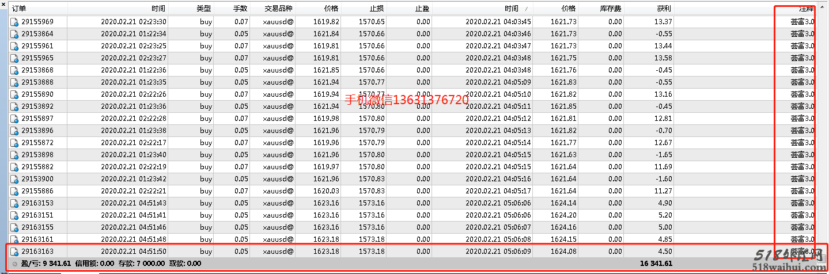Image resolution: width=829 pixels, height=274 pixels.
Task: Click the balance icon in the summary row
Action: 14,264
